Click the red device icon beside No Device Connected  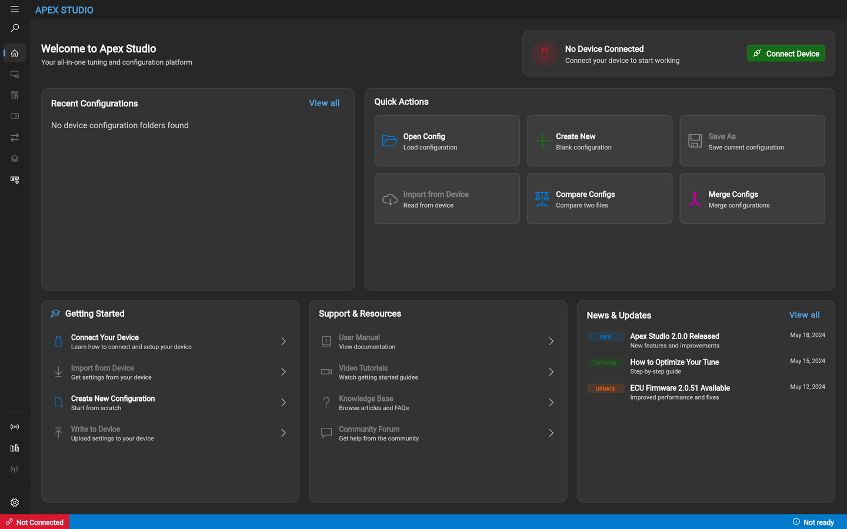pyautogui.click(x=545, y=53)
